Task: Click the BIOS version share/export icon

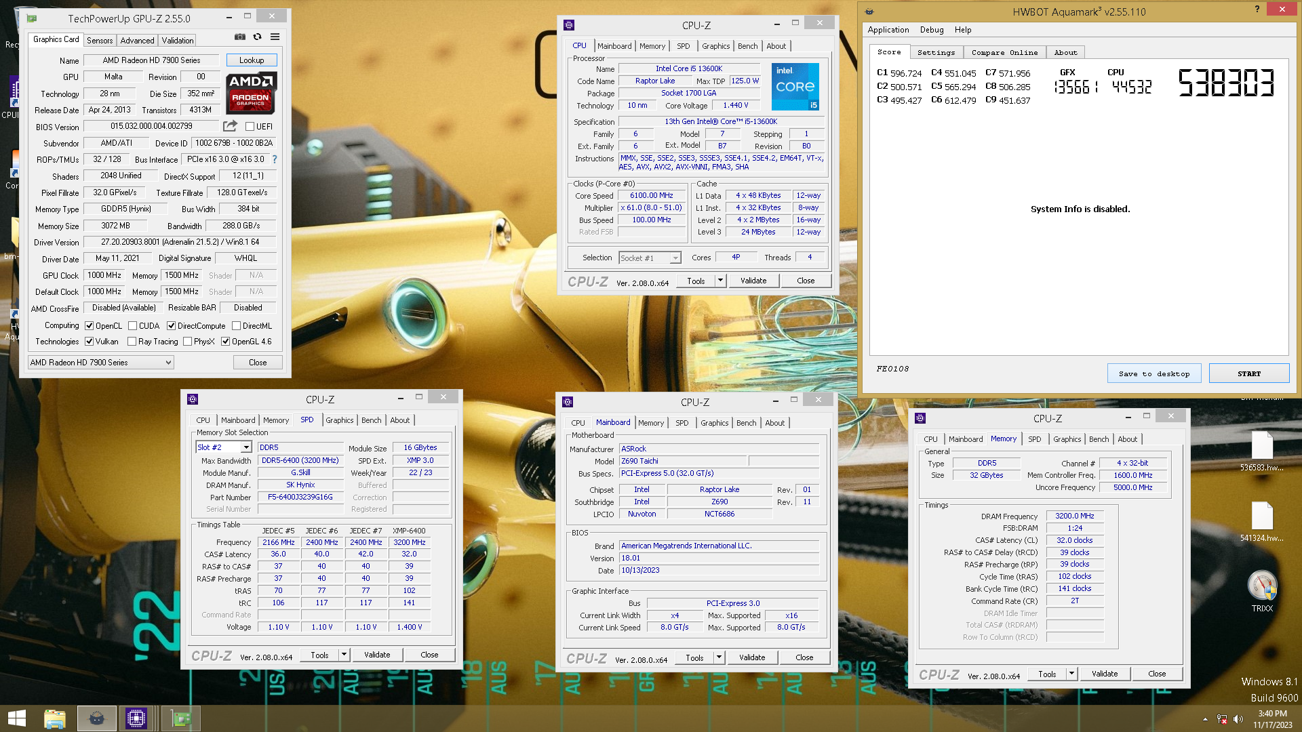Action: click(230, 126)
